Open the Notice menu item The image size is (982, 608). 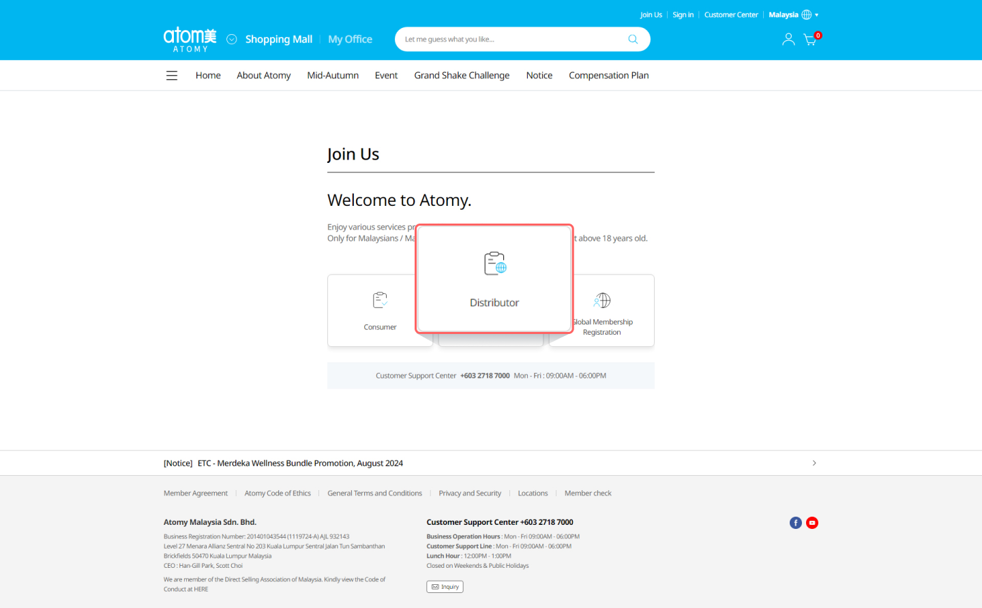point(539,76)
